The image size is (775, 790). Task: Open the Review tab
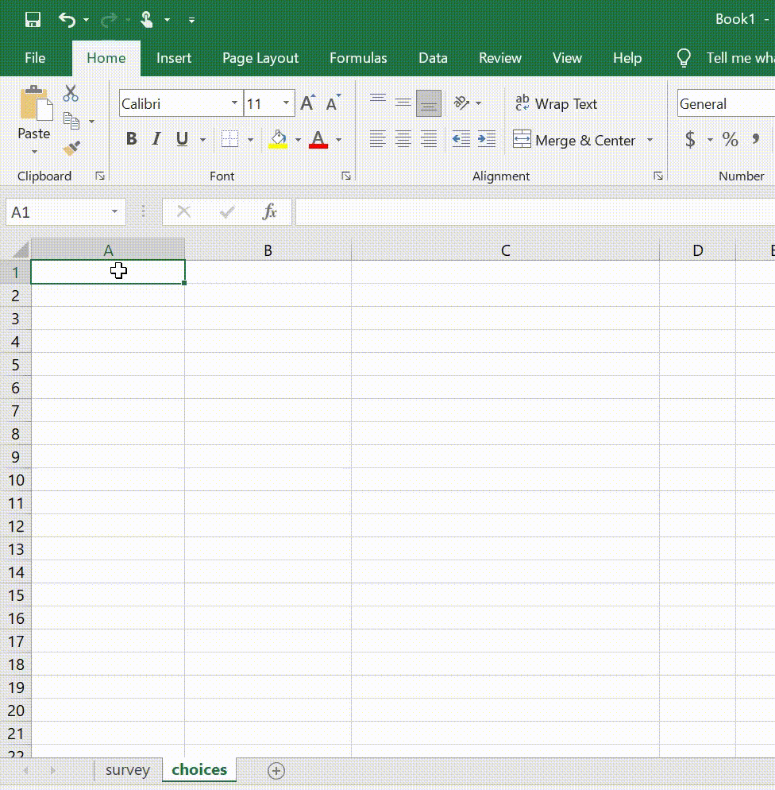pyautogui.click(x=499, y=58)
